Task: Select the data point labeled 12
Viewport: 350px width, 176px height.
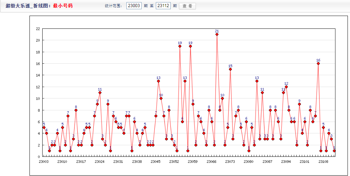Action: coord(286,87)
